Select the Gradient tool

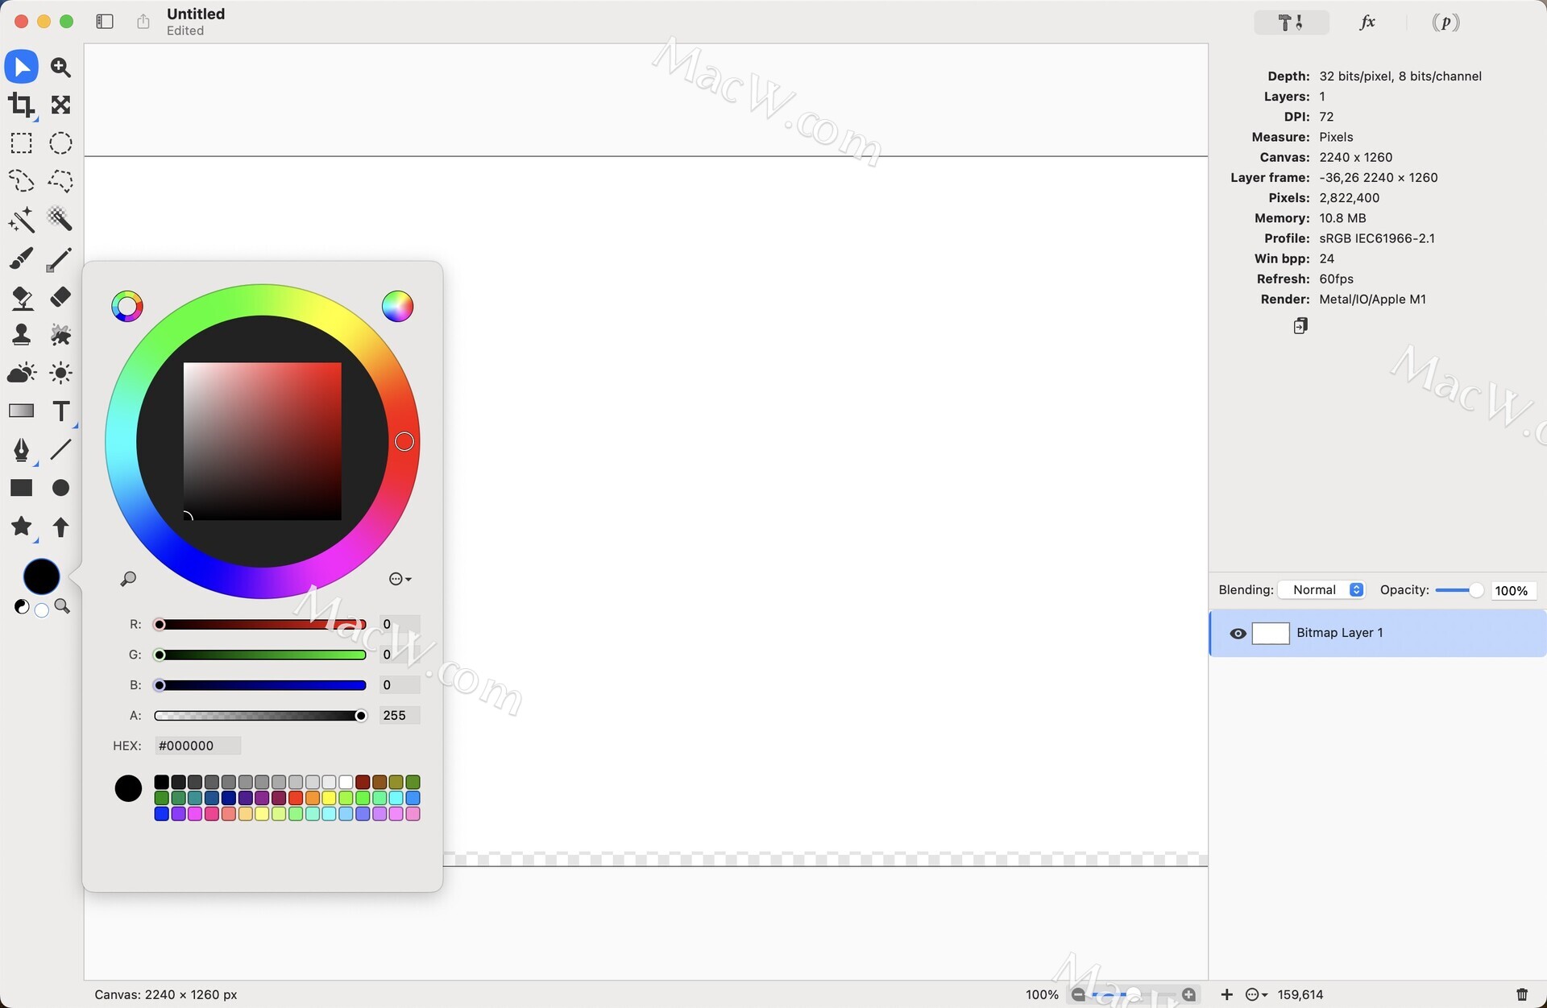[21, 411]
